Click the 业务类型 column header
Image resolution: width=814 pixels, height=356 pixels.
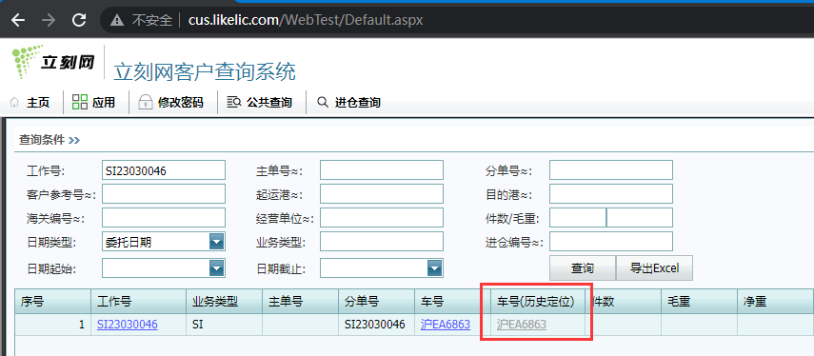(x=225, y=301)
